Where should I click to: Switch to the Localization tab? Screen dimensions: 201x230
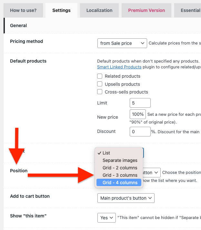click(x=99, y=10)
